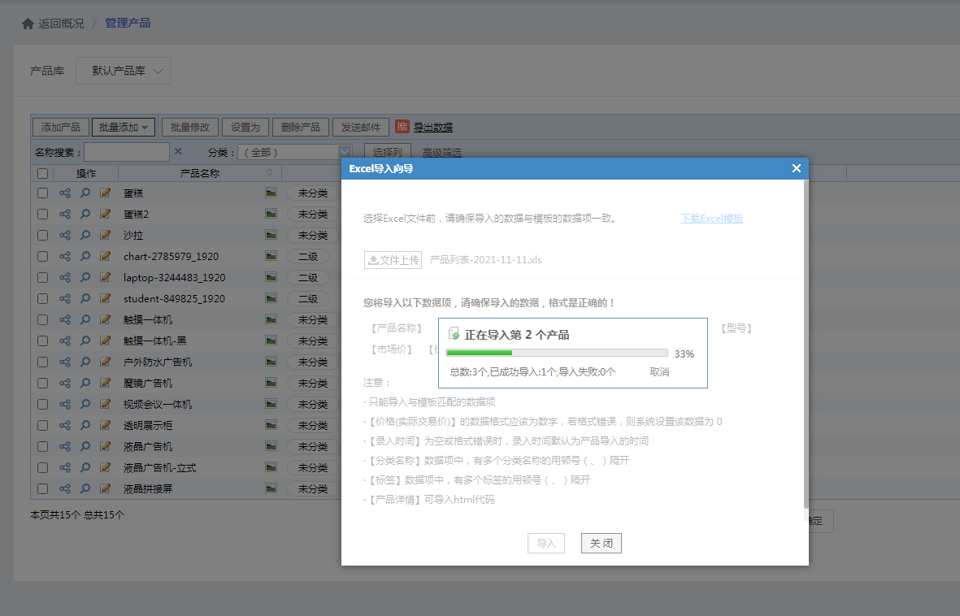Click the 关闭 button in the dialog
Screen dimensions: 960x616
point(602,543)
